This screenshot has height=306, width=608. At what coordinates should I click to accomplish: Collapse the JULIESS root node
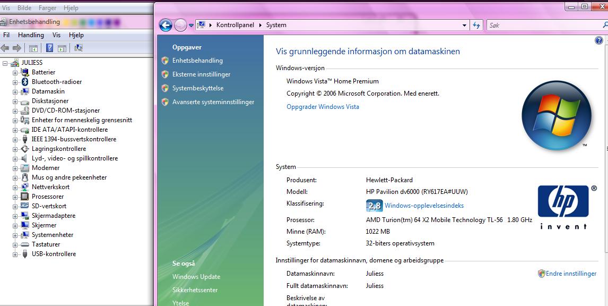(5, 63)
